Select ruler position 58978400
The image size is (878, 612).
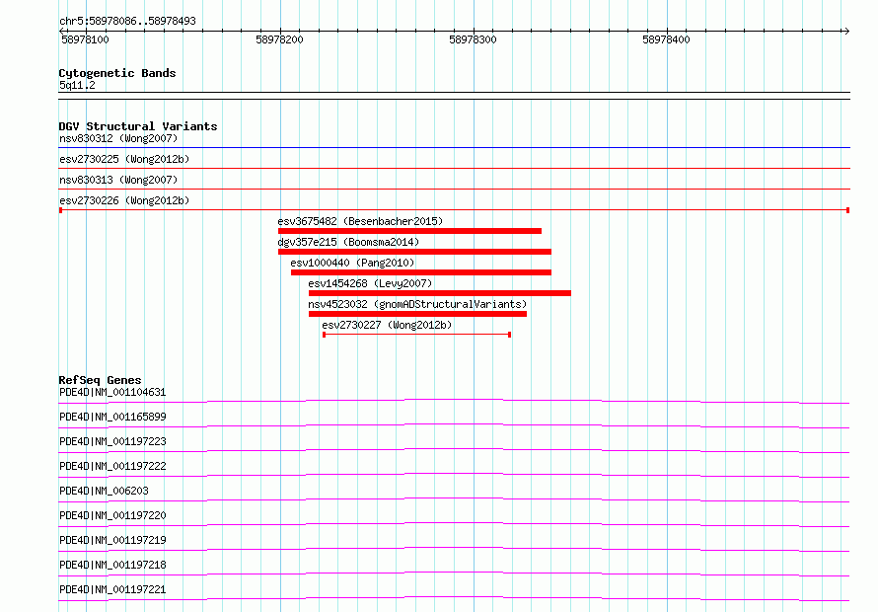[666, 39]
